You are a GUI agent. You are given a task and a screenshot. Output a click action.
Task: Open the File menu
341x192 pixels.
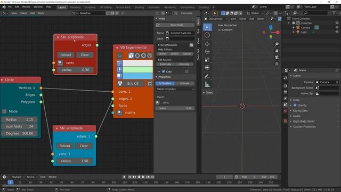tap(10, 7)
